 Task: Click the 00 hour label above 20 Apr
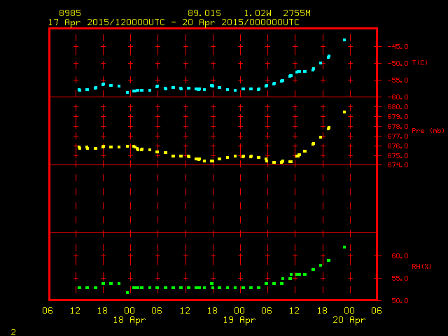(349, 311)
